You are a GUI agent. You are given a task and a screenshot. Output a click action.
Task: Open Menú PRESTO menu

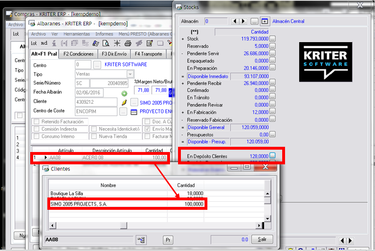pyautogui.click(x=145, y=34)
